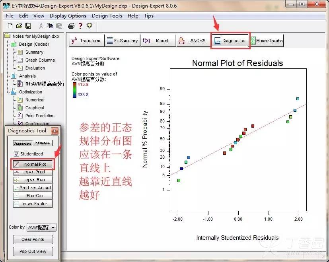Close the Diagnostics Tool panel
The image size is (329, 262).
(x=55, y=131)
